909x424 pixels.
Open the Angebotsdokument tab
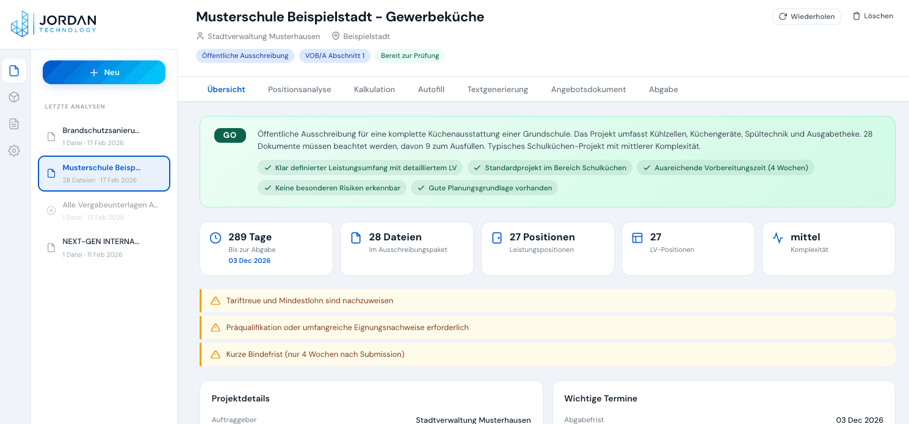(x=588, y=89)
